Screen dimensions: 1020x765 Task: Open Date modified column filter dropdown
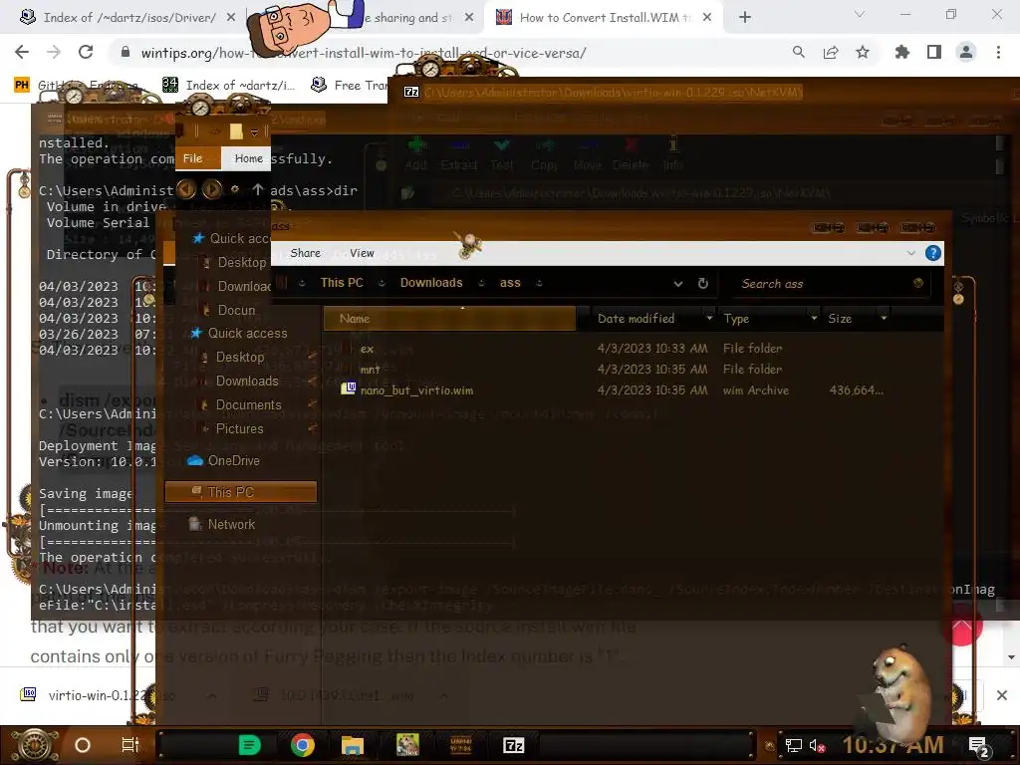[x=709, y=319]
